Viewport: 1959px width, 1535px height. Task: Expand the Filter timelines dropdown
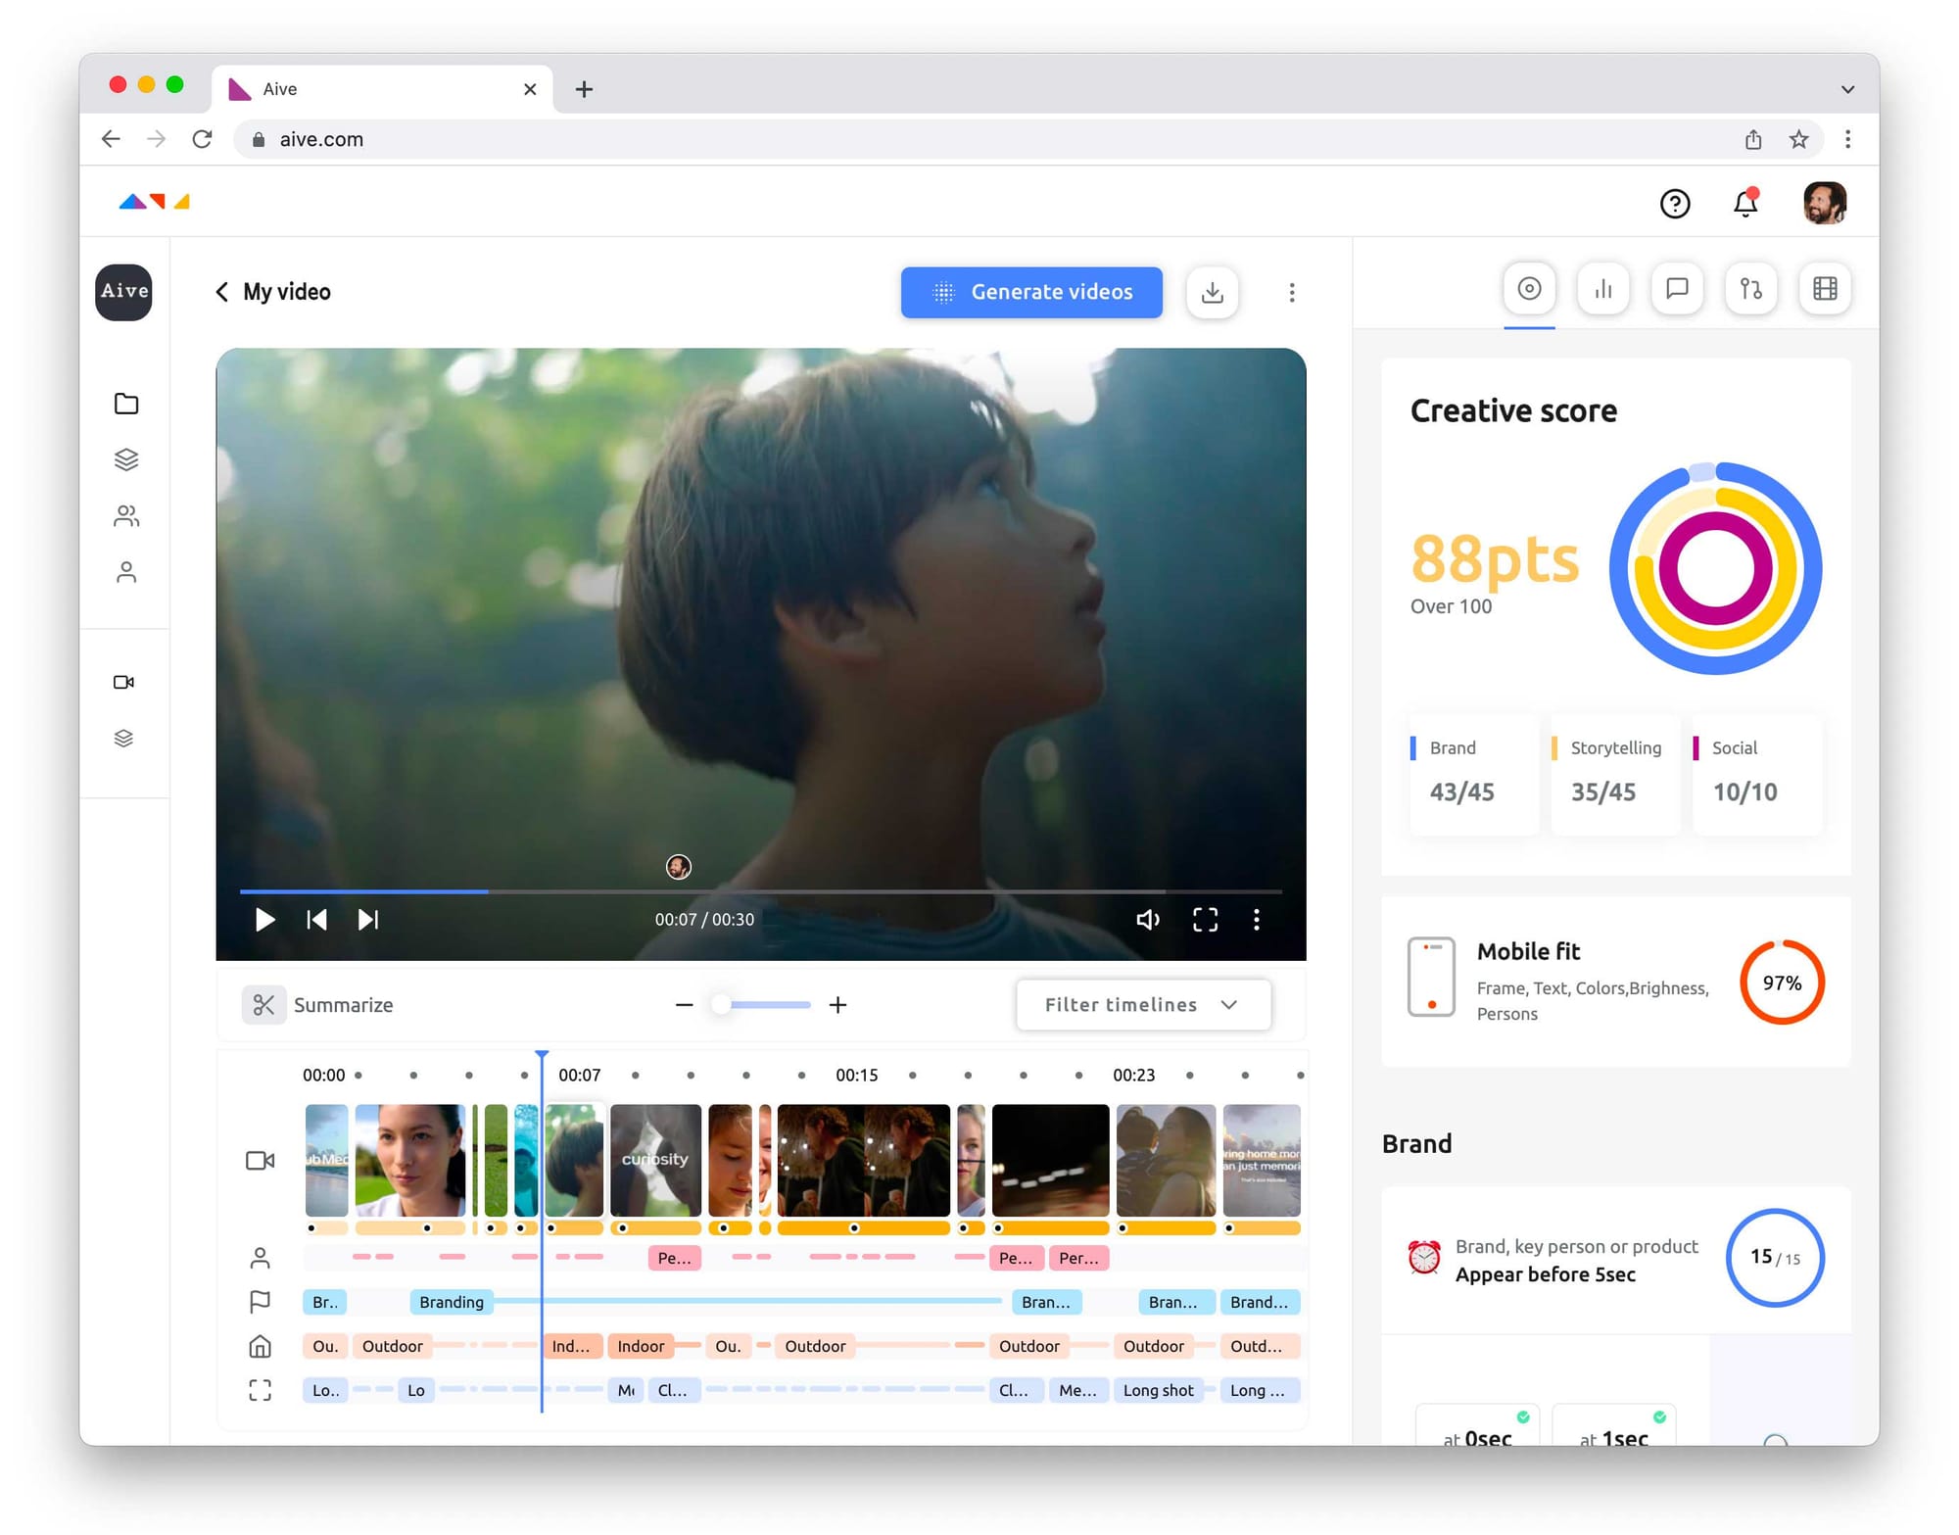point(1143,1004)
